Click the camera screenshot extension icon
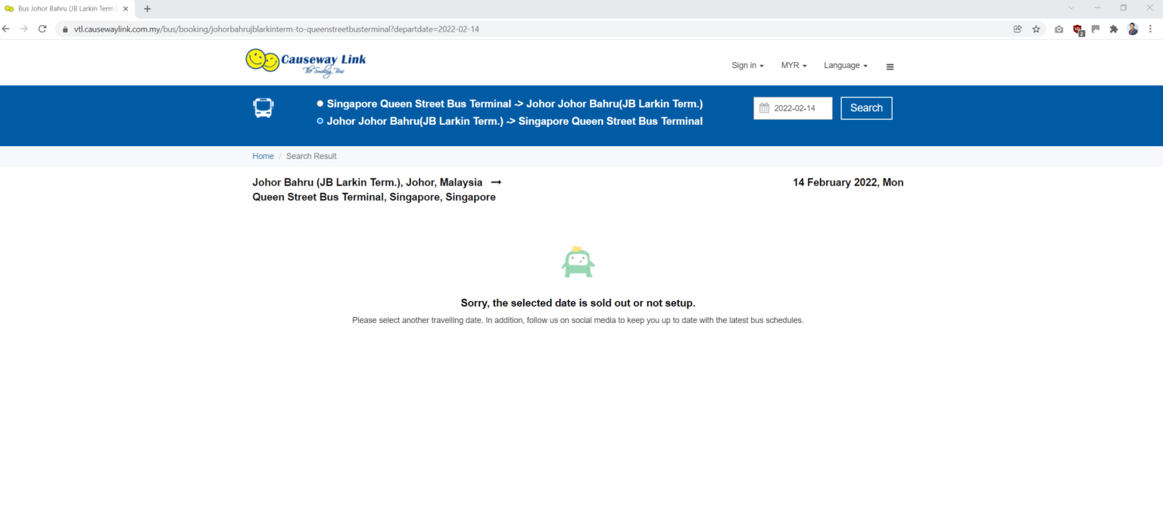 (x=1059, y=29)
